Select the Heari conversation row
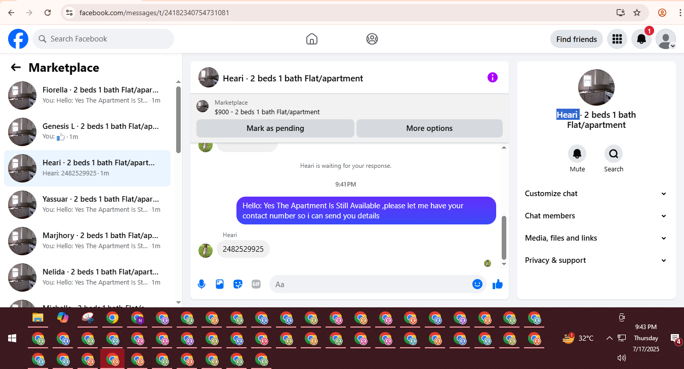 pos(88,168)
